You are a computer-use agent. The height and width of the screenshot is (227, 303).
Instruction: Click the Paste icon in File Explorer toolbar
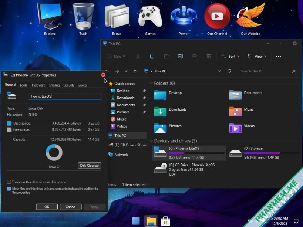click(x=166, y=56)
